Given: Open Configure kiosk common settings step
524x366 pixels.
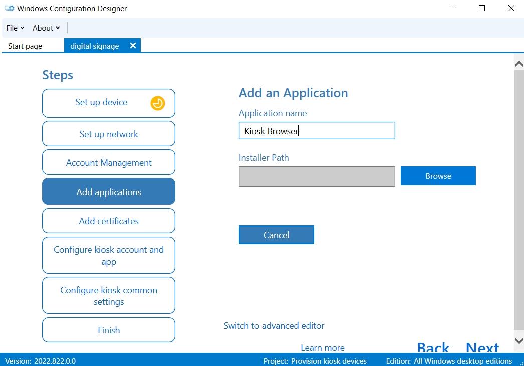Looking at the screenshot, I should pos(108,295).
